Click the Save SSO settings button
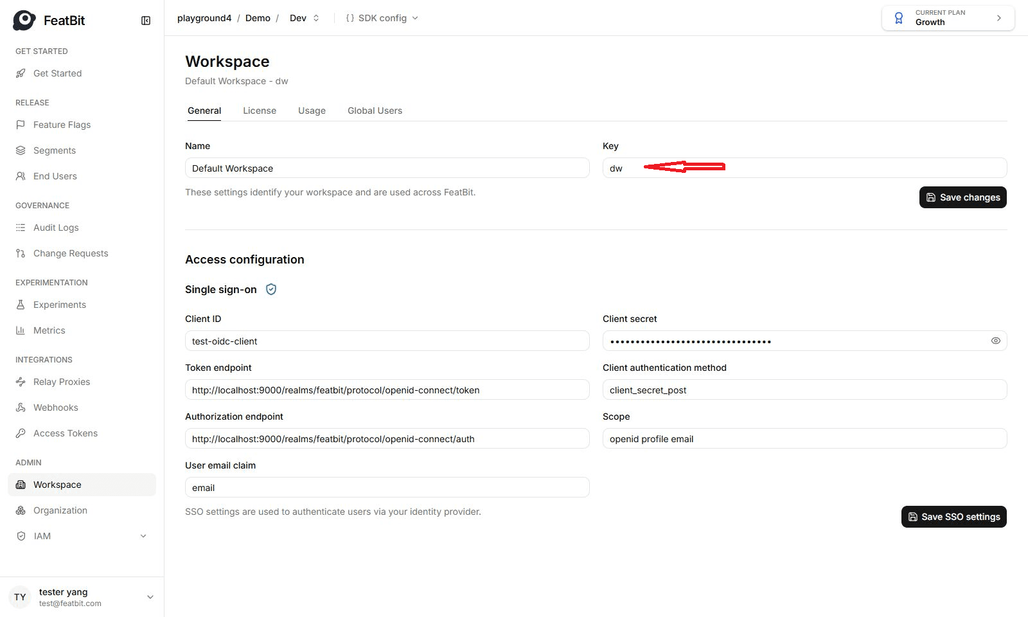The image size is (1028, 617). tap(953, 517)
